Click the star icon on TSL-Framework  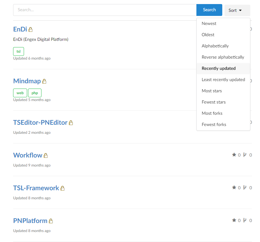coord(234,187)
